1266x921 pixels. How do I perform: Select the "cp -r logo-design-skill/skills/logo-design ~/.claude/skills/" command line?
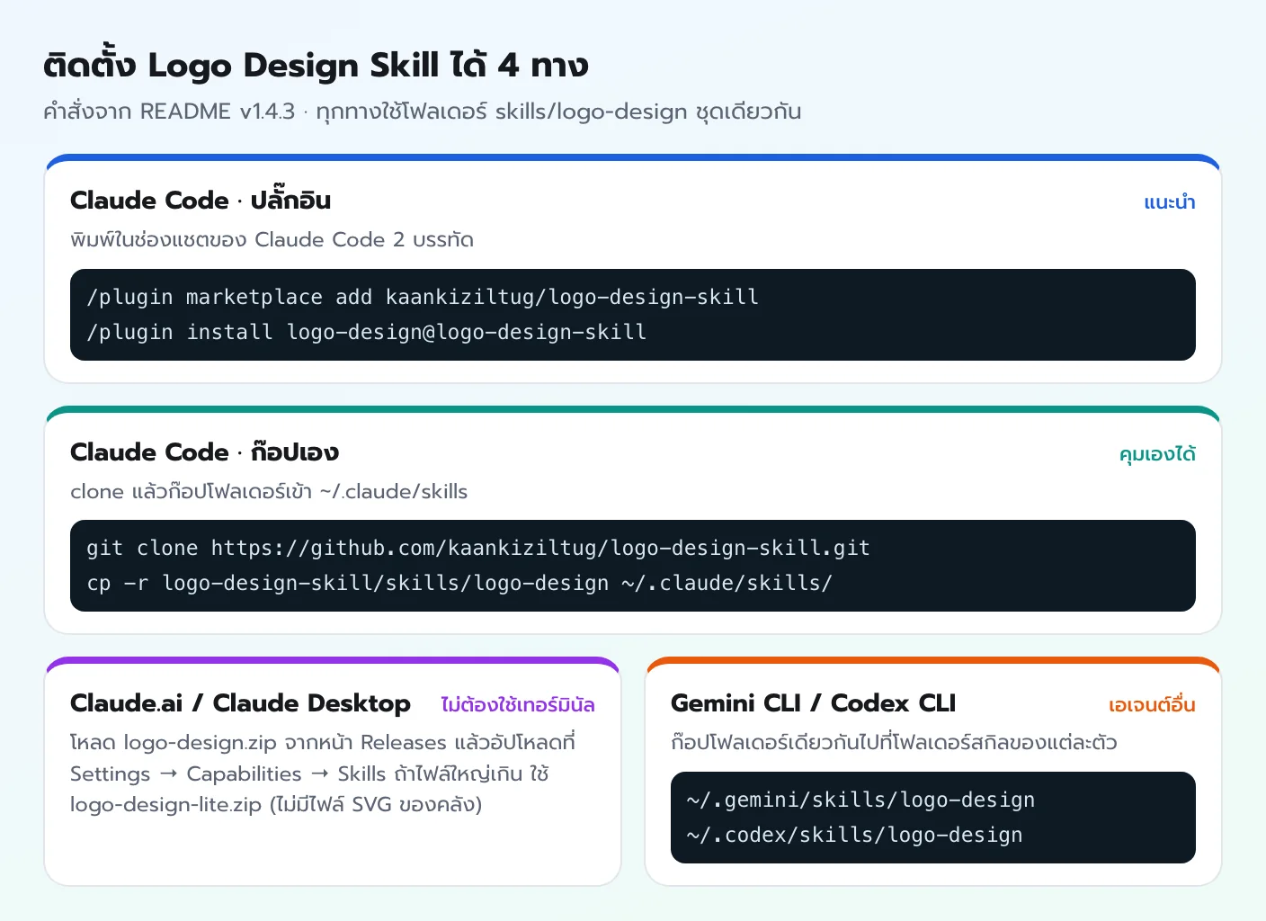pos(459,583)
